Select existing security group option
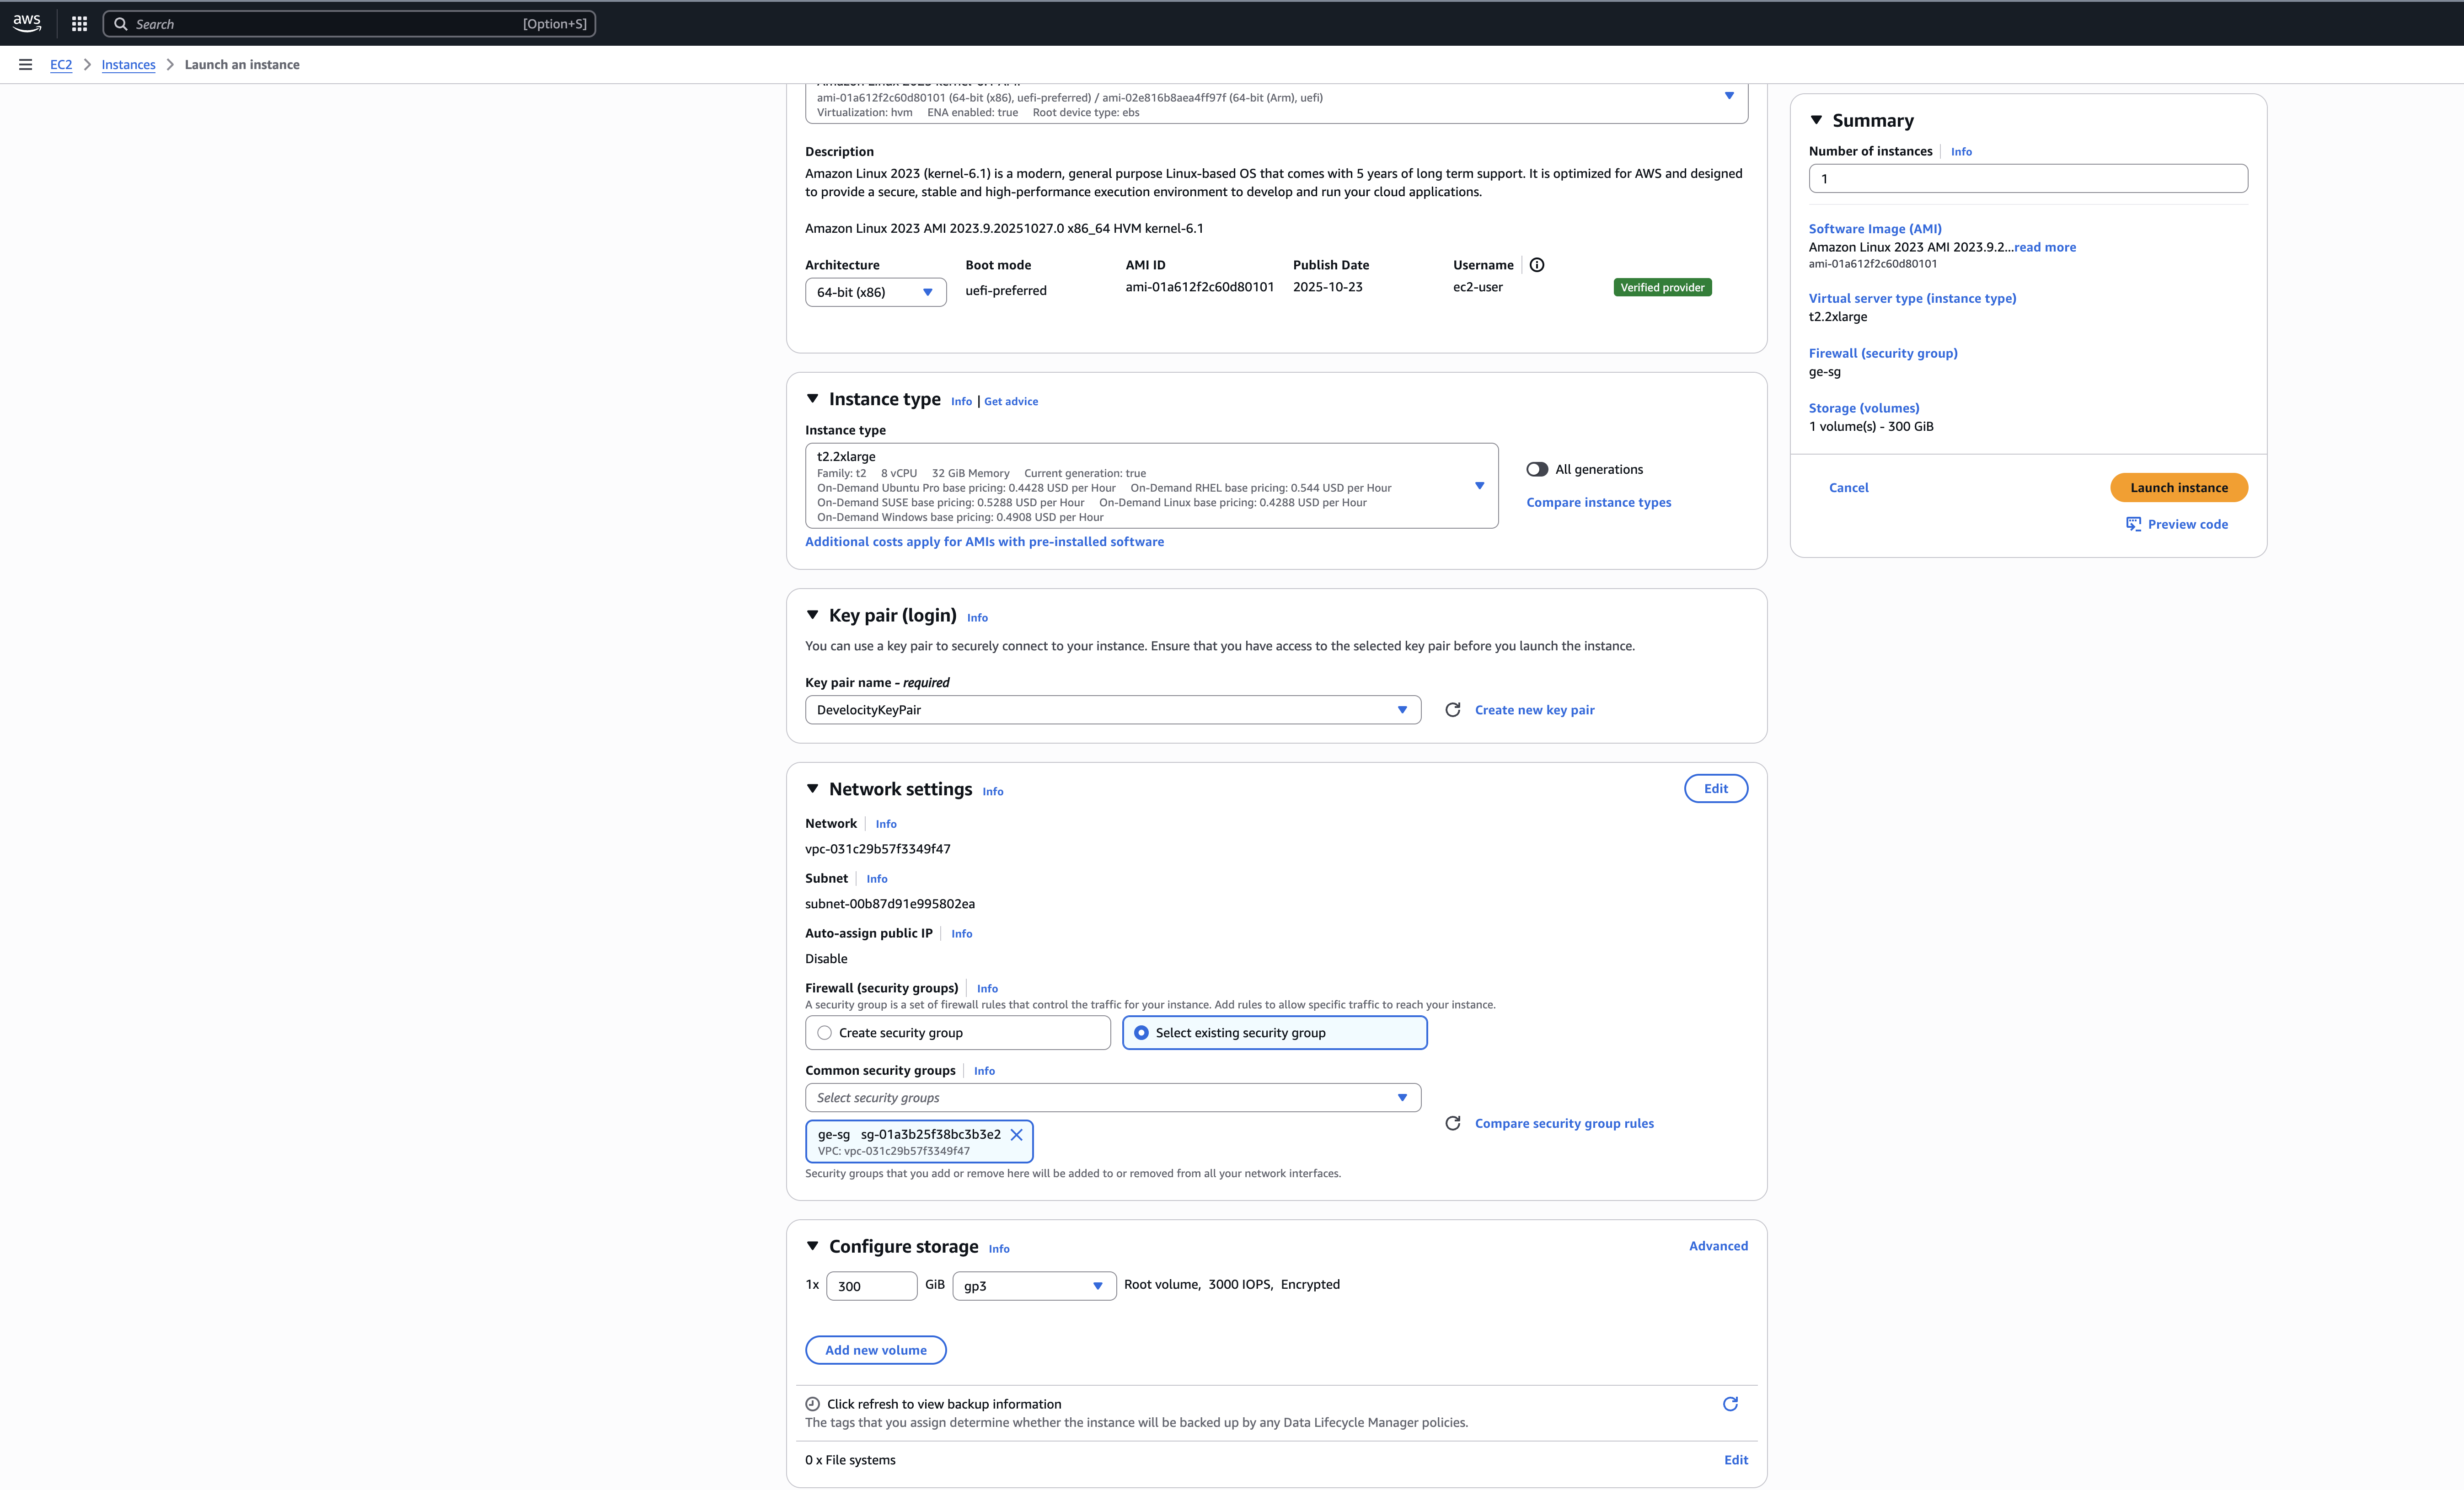This screenshot has width=2464, height=1490. coord(1142,1032)
